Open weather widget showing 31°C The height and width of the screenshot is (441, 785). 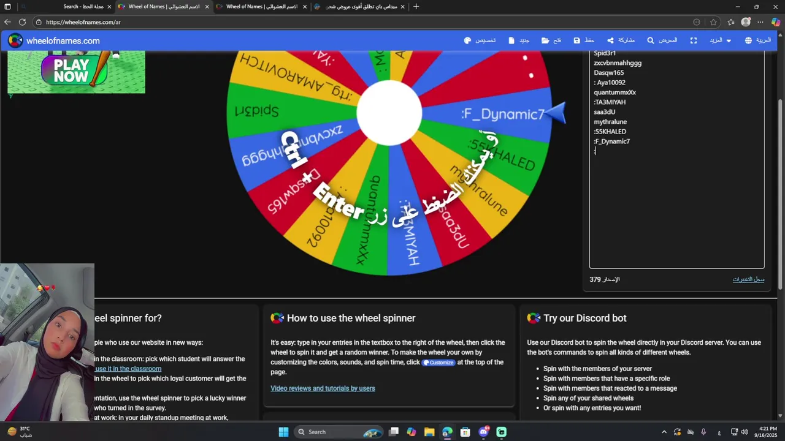18,432
